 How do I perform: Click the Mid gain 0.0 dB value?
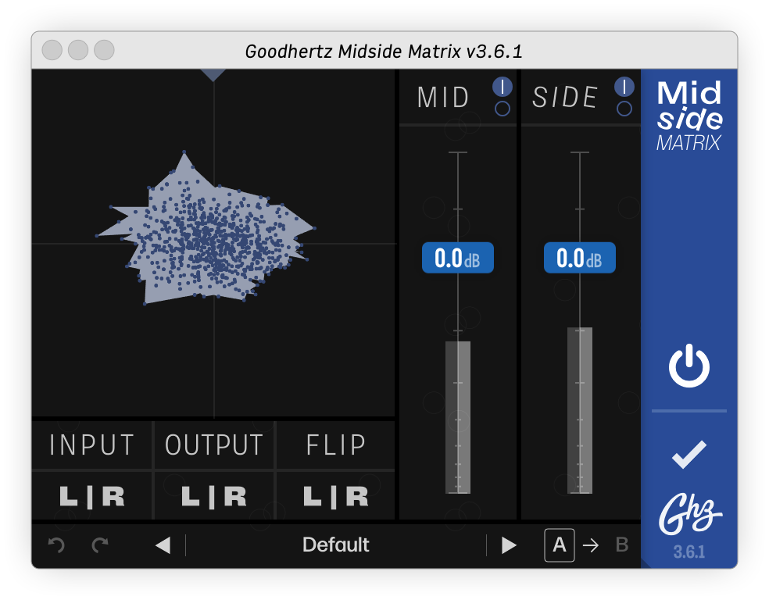[458, 257]
